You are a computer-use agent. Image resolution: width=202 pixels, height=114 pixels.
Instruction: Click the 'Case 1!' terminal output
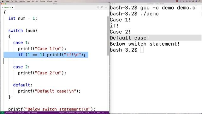120,20
